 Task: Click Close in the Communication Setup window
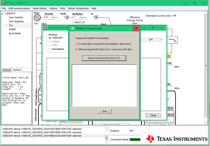153,116
